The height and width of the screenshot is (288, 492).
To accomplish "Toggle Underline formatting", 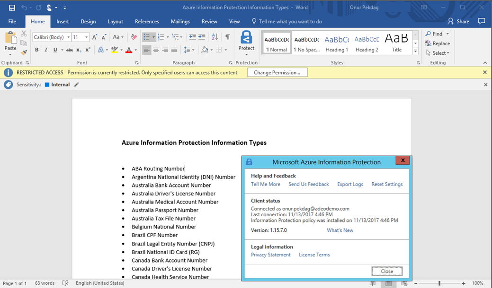I will pyautogui.click(x=55, y=50).
